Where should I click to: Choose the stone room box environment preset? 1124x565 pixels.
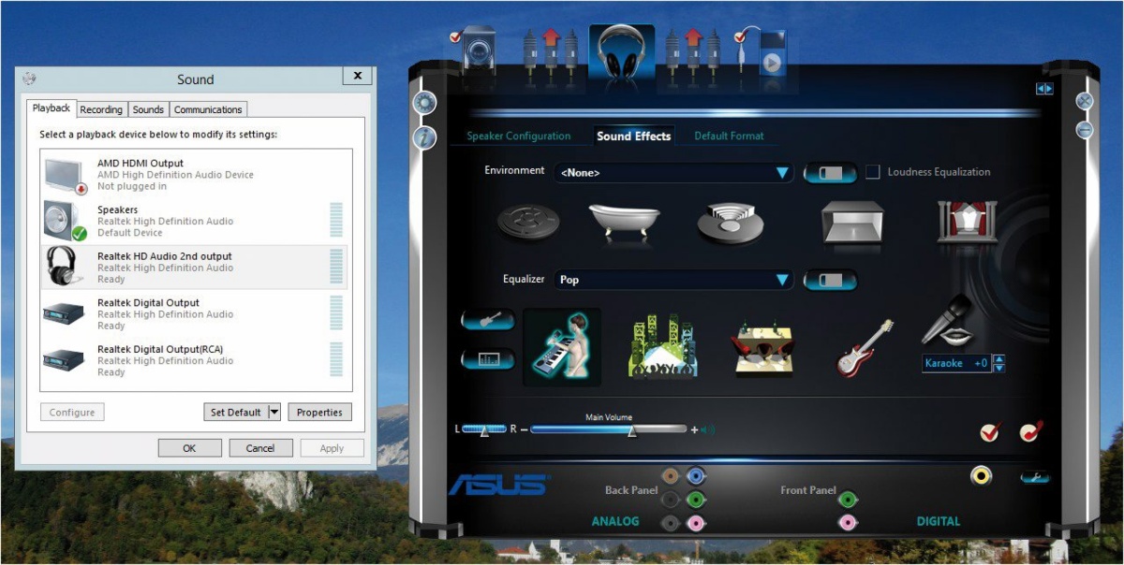click(x=852, y=223)
